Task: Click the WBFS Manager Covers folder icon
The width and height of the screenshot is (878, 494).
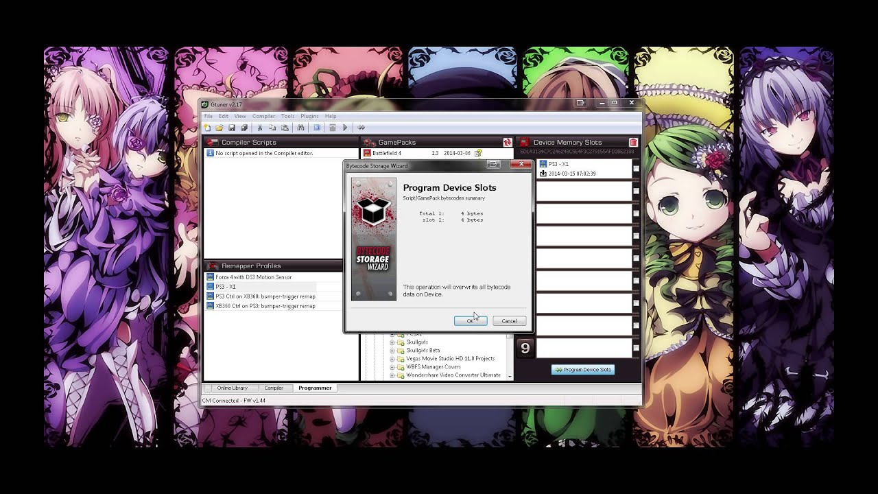Action: [x=401, y=367]
